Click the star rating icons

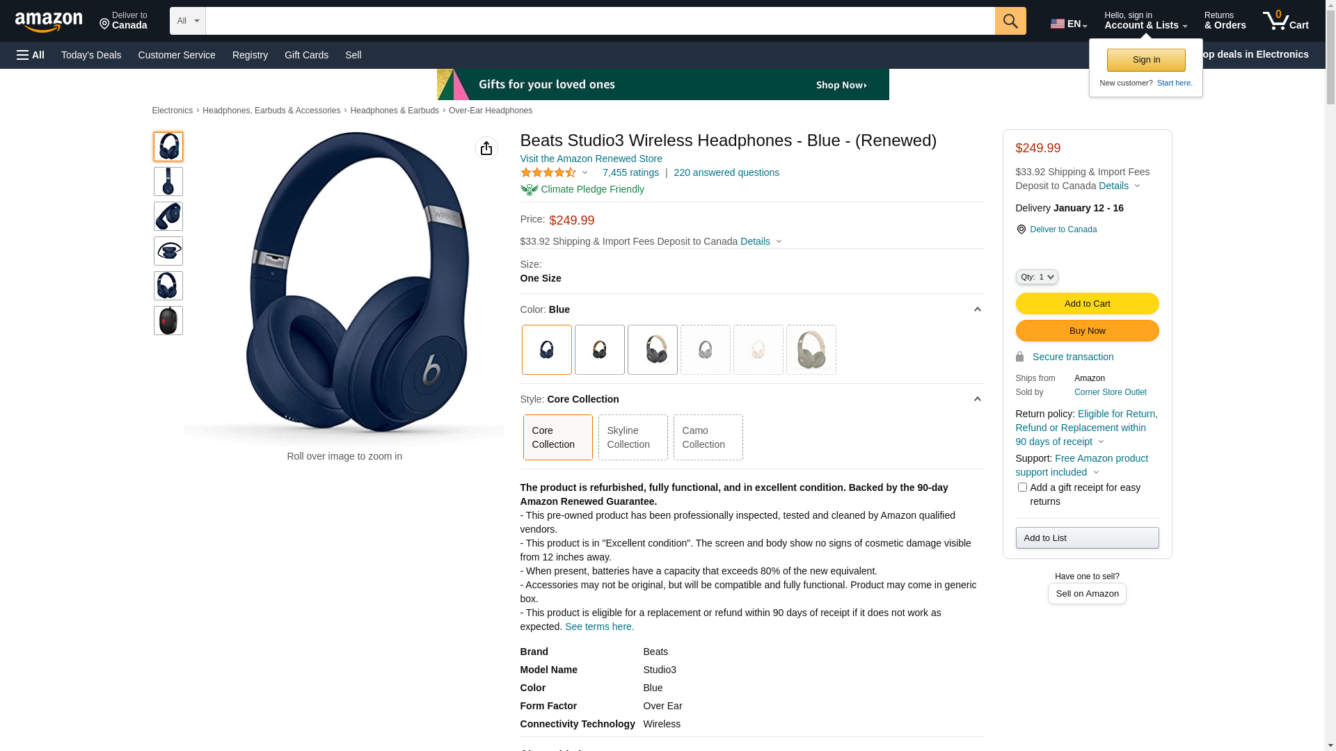pyautogui.click(x=548, y=172)
